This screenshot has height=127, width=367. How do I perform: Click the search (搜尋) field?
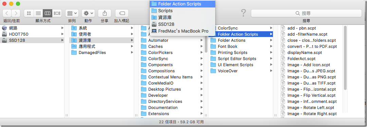point(306,13)
